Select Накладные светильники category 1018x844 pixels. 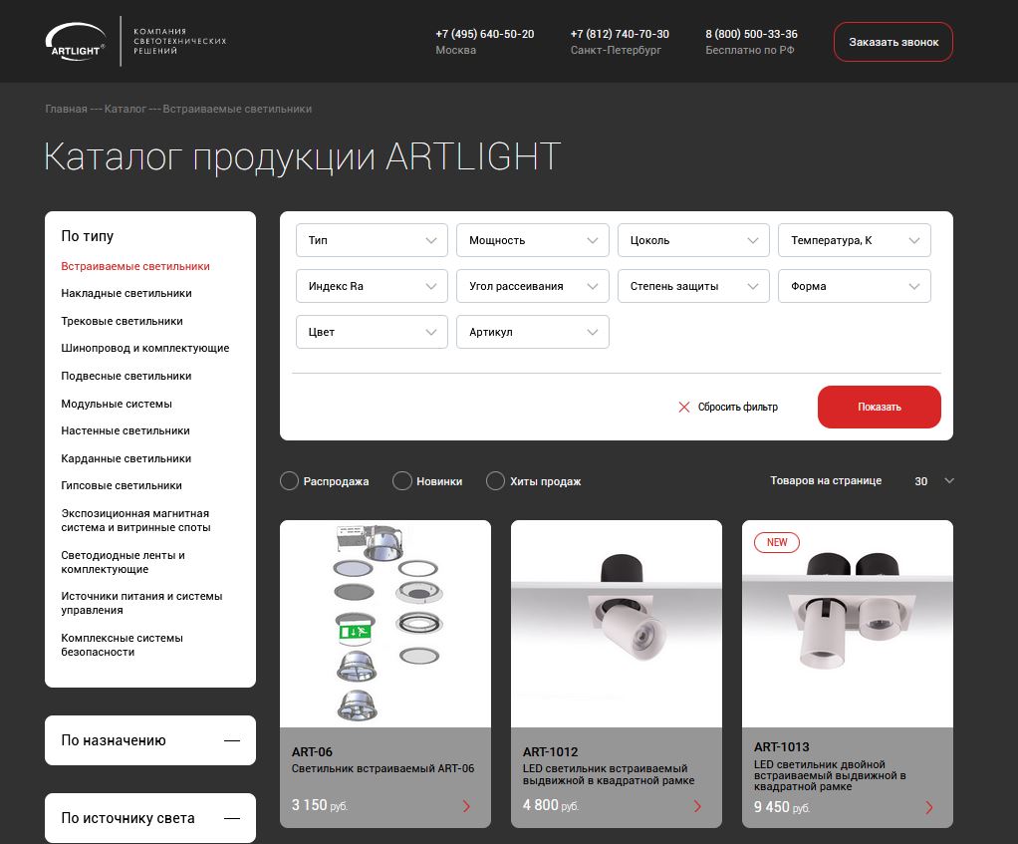tap(126, 293)
